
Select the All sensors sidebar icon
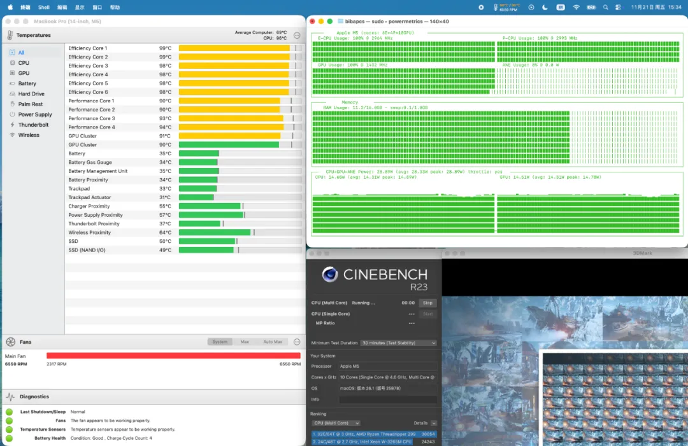coord(12,52)
